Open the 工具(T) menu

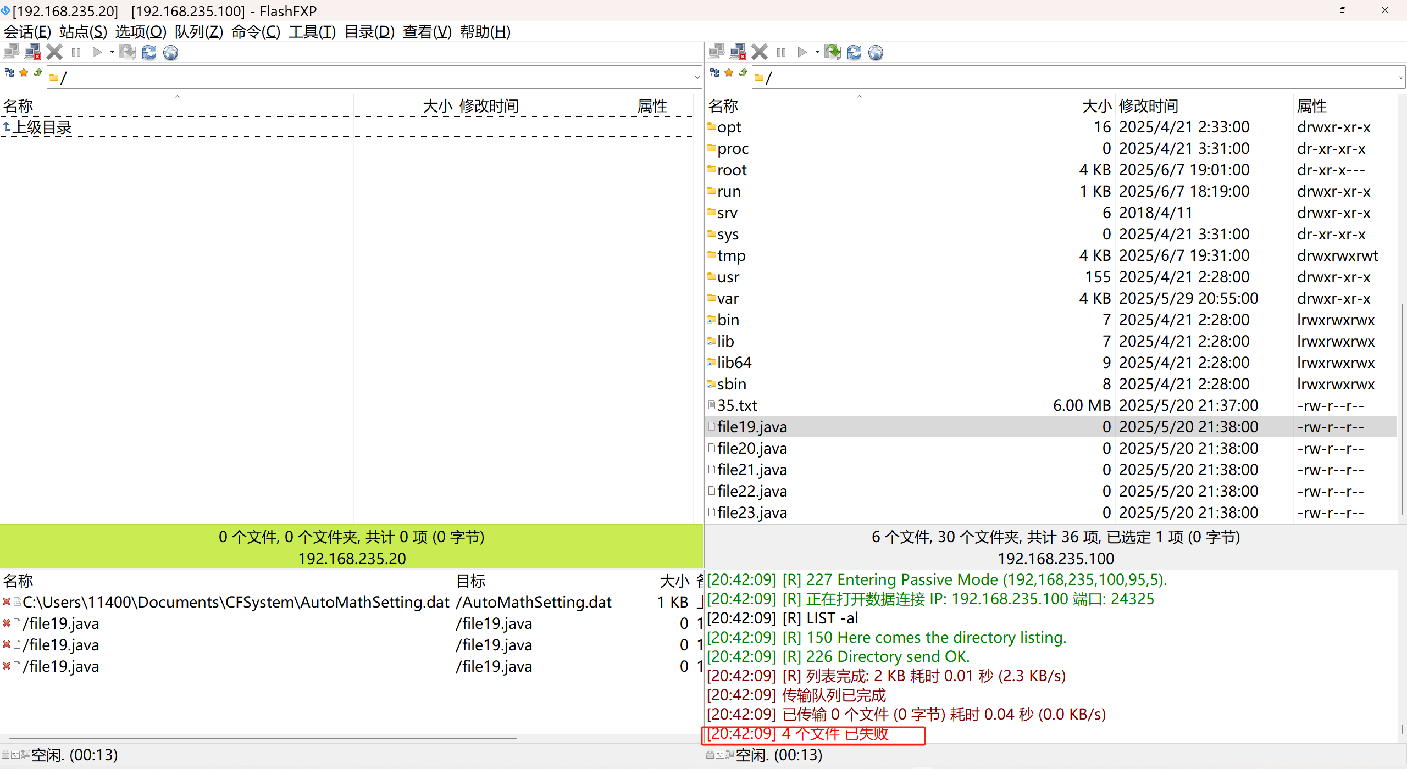coord(312,32)
